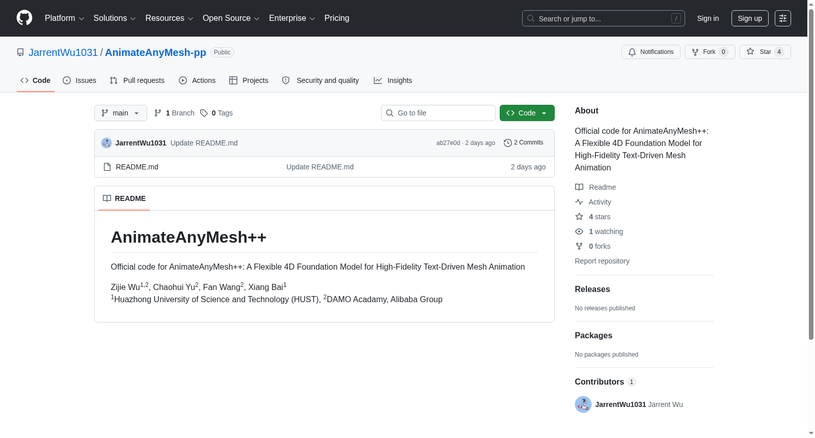815x438 pixels.
Task: Open the JarrentWu1031 owner profile link
Action: pyautogui.click(x=63, y=52)
